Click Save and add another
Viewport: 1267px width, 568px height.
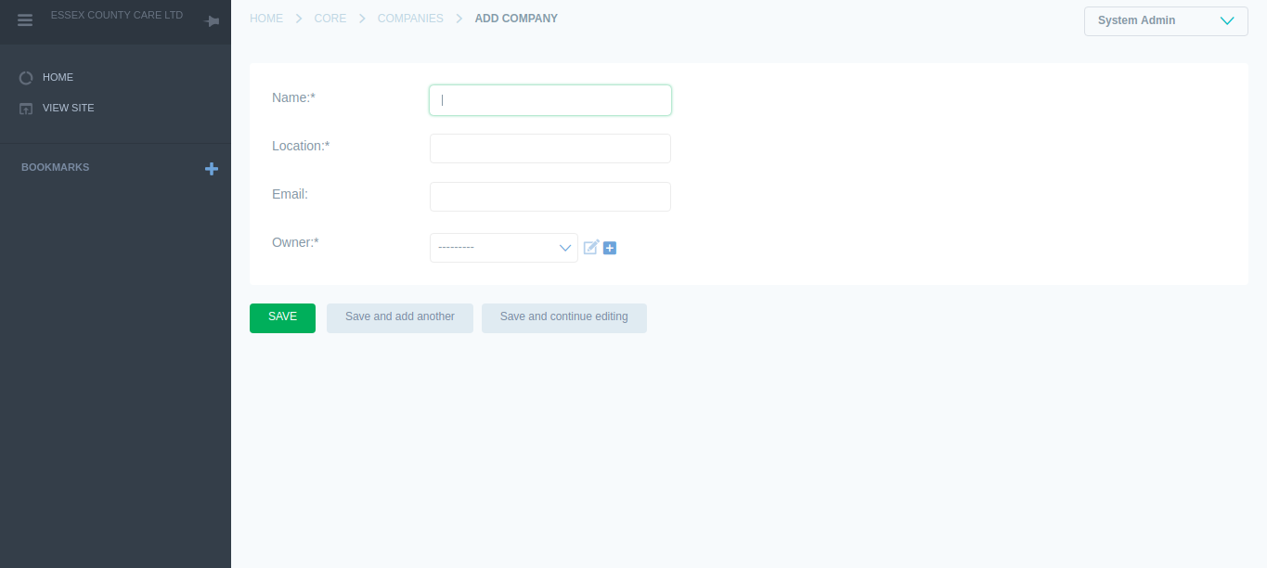click(x=400, y=317)
